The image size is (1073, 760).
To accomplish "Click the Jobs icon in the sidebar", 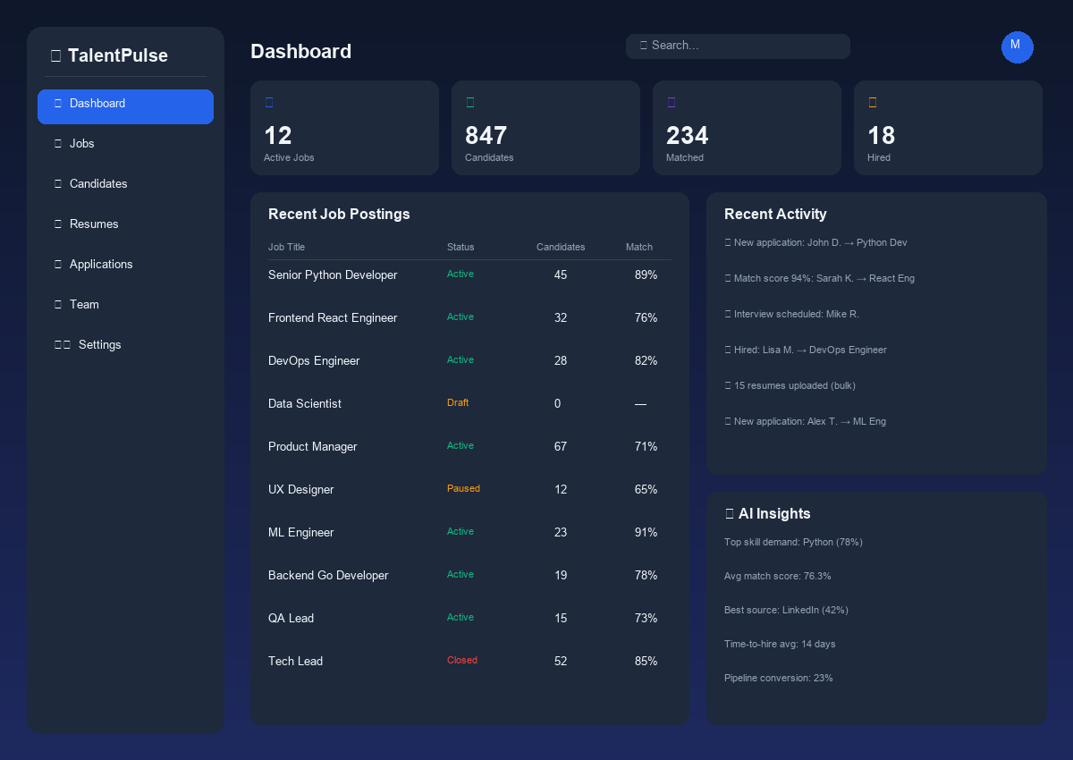I will (57, 143).
